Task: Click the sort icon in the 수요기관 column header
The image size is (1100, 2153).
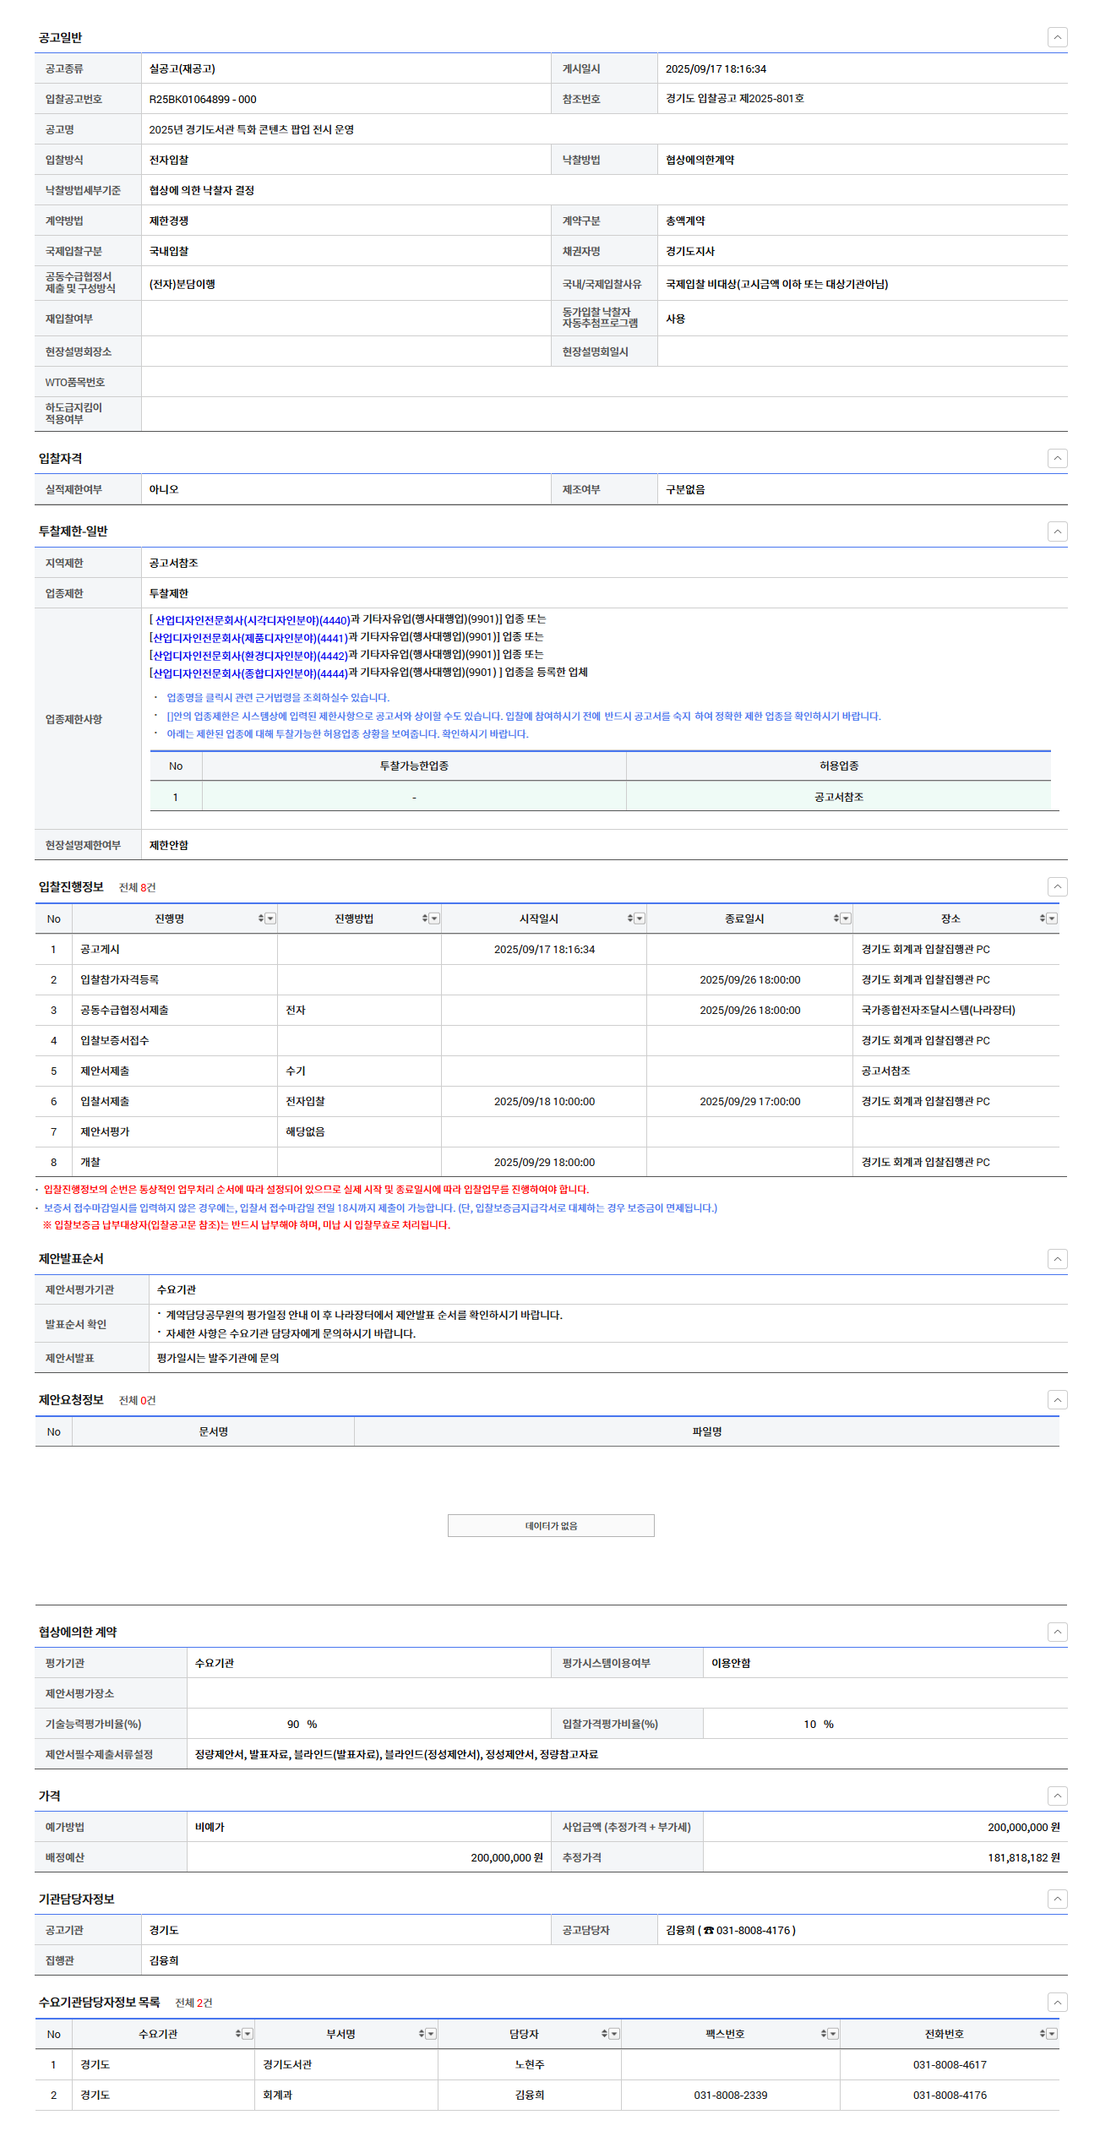Action: point(238,2034)
